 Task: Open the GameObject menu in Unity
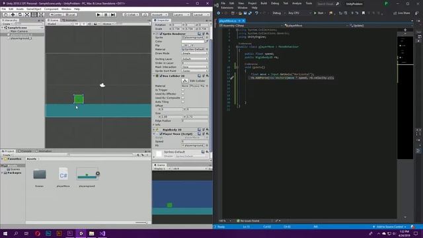(x=34, y=9)
